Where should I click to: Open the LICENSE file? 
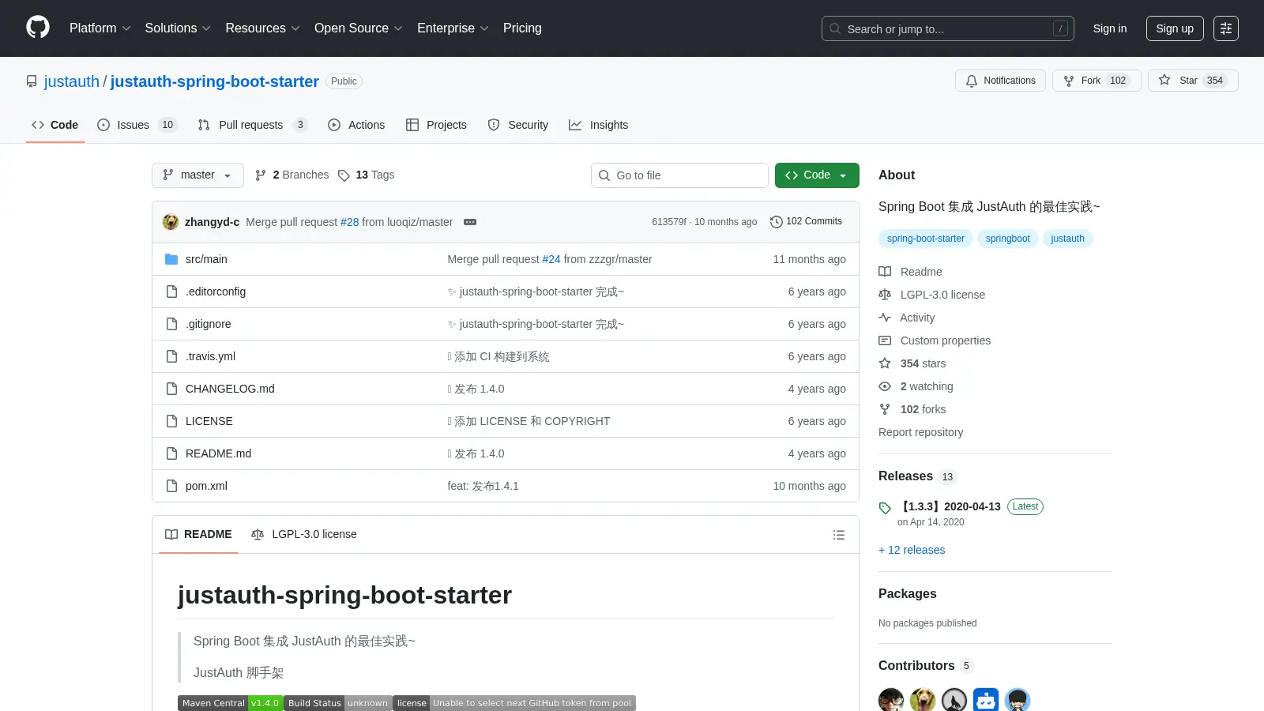pos(209,421)
